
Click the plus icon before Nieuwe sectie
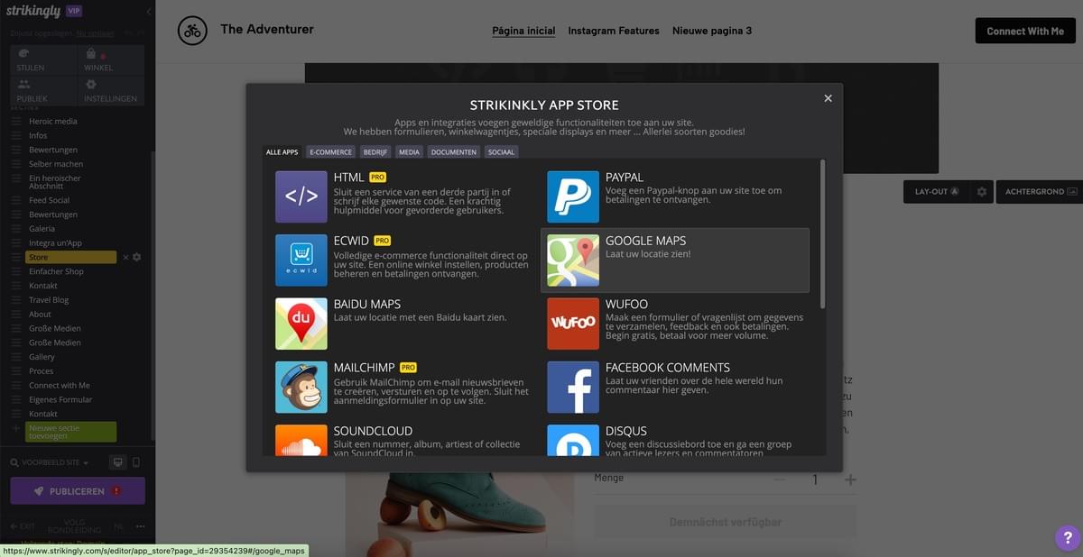pyautogui.click(x=16, y=428)
